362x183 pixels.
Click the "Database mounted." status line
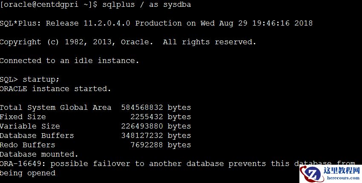(x=39, y=154)
